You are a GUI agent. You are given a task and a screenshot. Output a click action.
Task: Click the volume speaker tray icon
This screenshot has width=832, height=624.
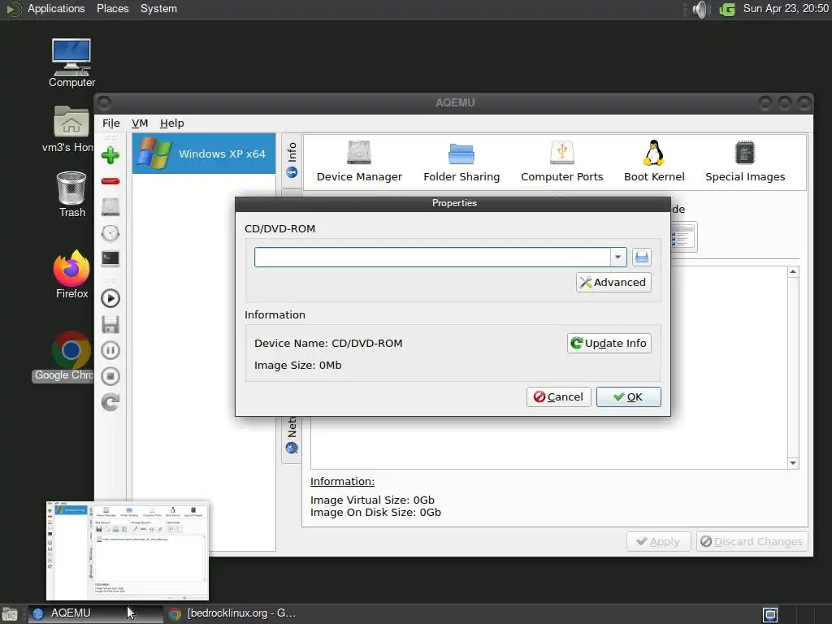click(701, 9)
